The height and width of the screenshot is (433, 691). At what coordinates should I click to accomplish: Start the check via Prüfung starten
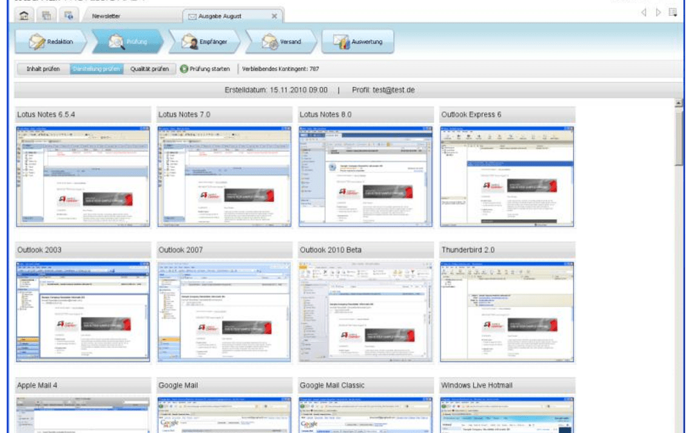click(205, 69)
